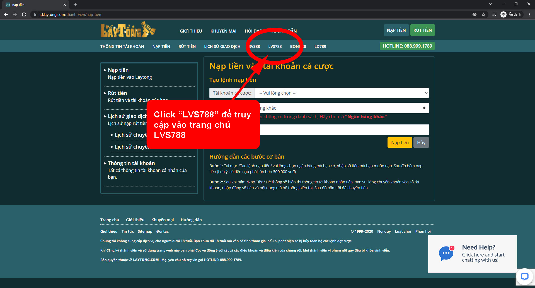
Task: Open the reading list icon
Action: pos(494,14)
